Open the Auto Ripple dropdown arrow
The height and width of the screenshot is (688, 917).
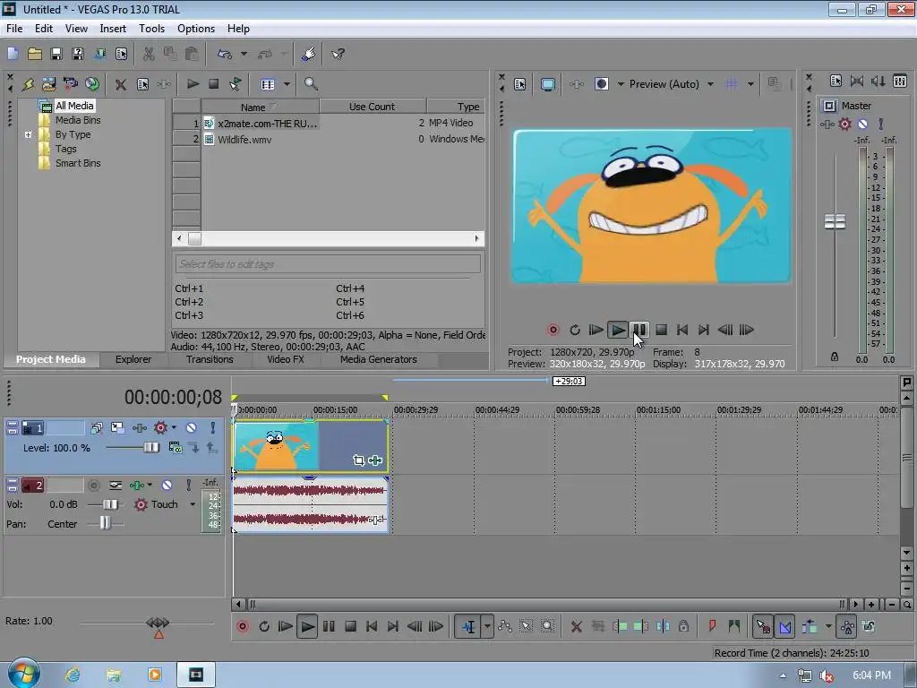tap(828, 626)
